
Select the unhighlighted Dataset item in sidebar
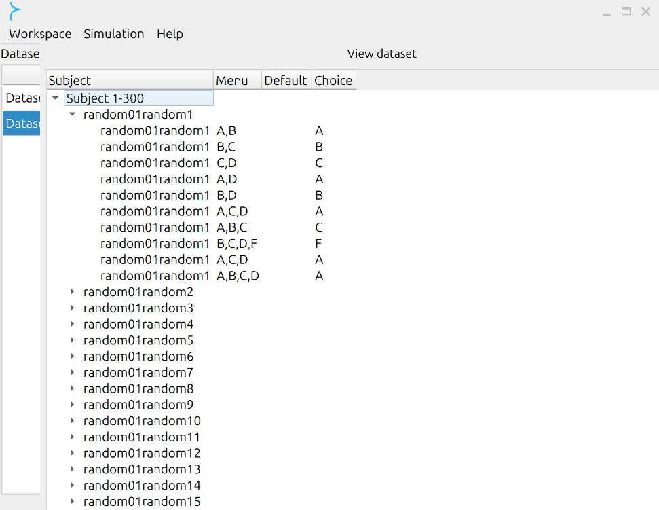pos(22,98)
